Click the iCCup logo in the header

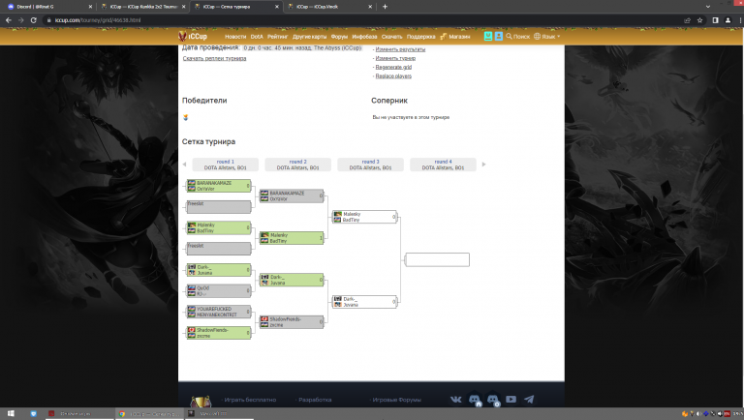coord(193,36)
